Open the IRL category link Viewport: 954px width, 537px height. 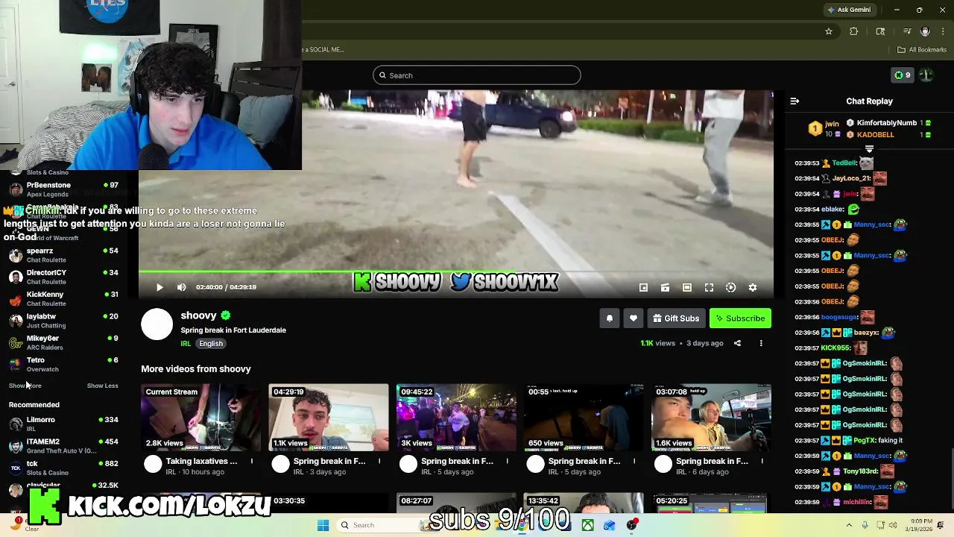186,344
